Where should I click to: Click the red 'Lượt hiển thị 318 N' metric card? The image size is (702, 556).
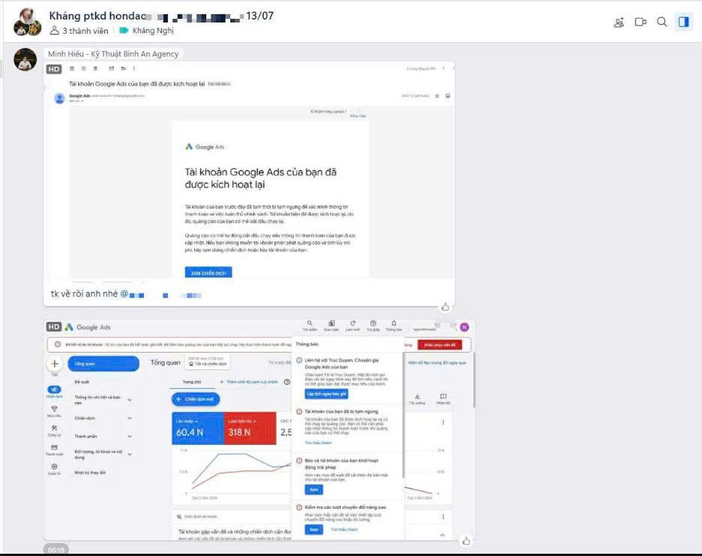250,428
